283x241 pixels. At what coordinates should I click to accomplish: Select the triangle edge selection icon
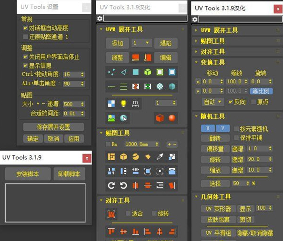pos(123,72)
